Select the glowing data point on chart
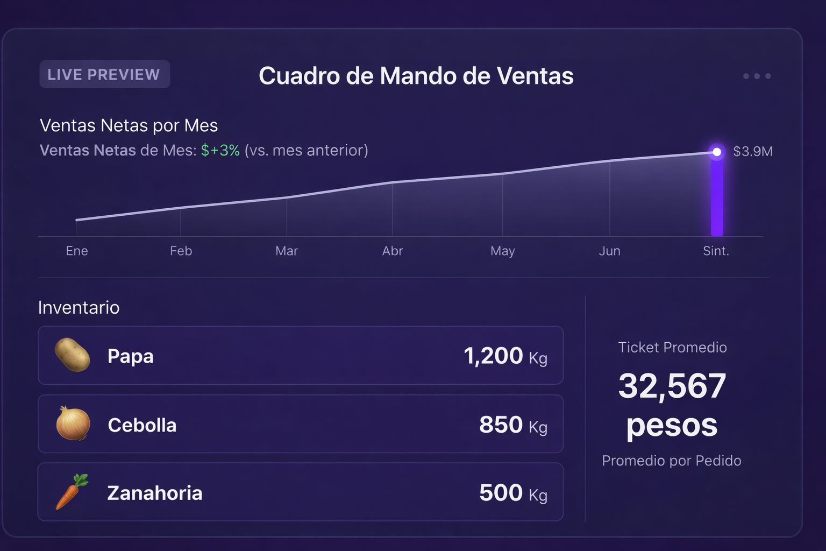The height and width of the screenshot is (551, 826). (x=717, y=152)
